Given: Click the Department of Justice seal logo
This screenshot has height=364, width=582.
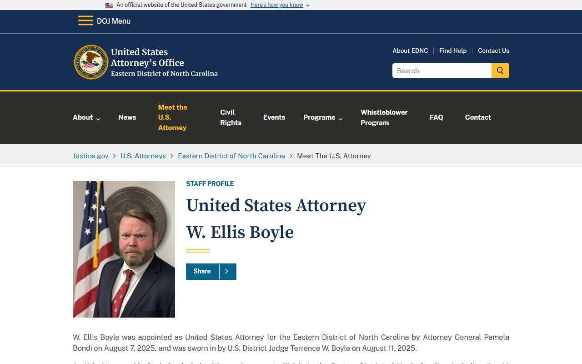Looking at the screenshot, I should 91,62.
